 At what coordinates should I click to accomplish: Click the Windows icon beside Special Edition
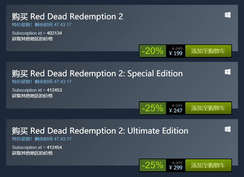coord(228,72)
